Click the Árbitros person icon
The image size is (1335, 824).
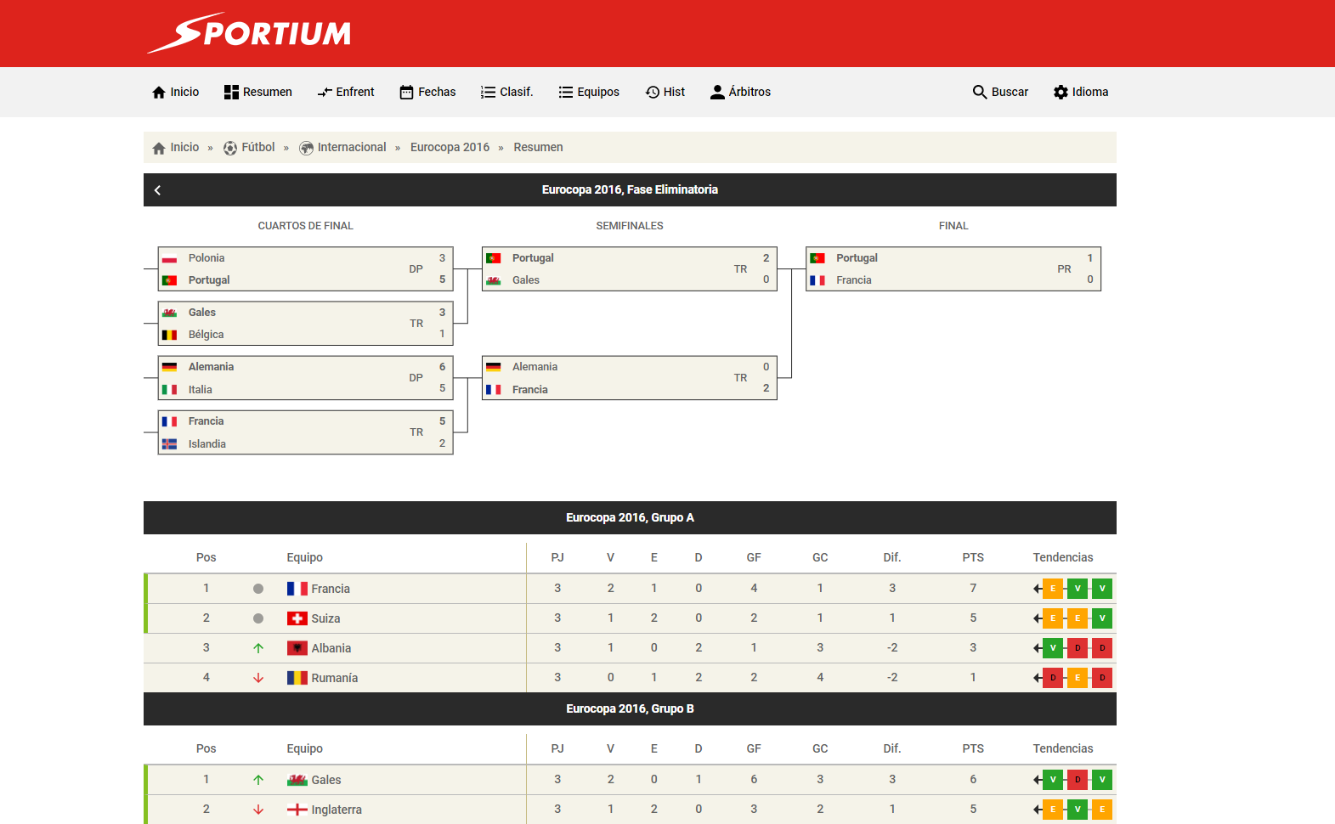click(x=717, y=92)
